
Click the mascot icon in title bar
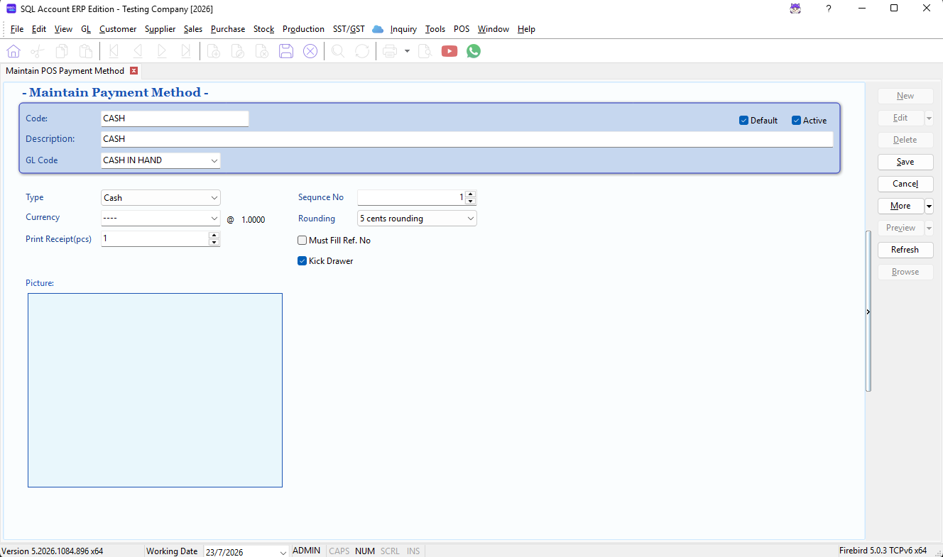tap(795, 9)
